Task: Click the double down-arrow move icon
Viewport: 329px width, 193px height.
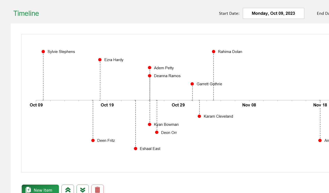Action: click(82, 190)
